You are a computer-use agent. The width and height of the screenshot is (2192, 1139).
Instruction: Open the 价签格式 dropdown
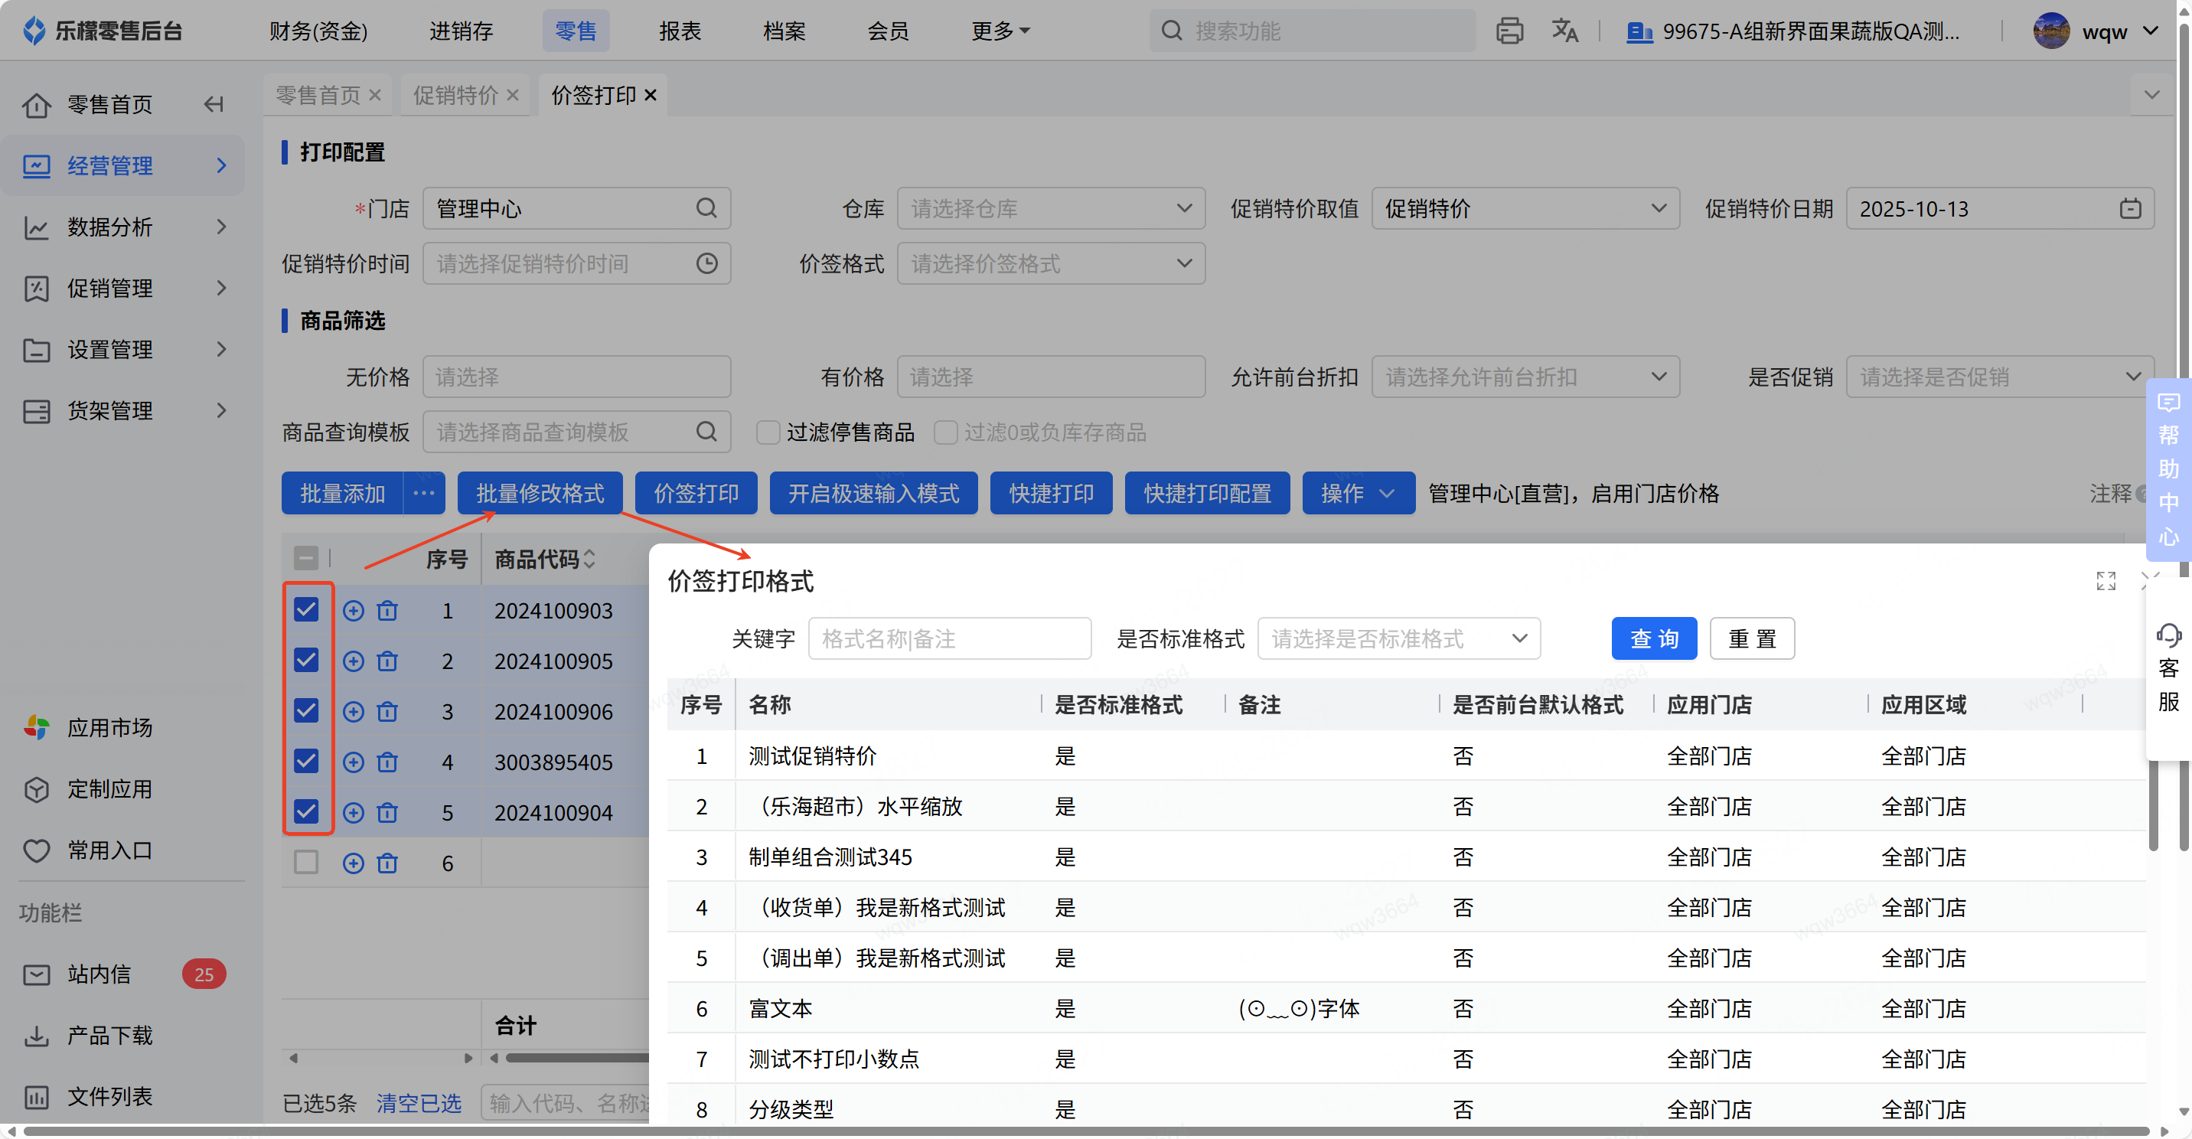click(1050, 264)
